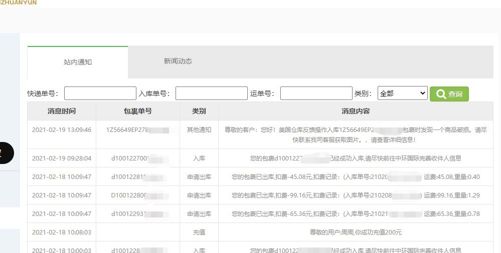Expand the 类别 dropdown showing 全部
501x253 pixels.
click(402, 93)
